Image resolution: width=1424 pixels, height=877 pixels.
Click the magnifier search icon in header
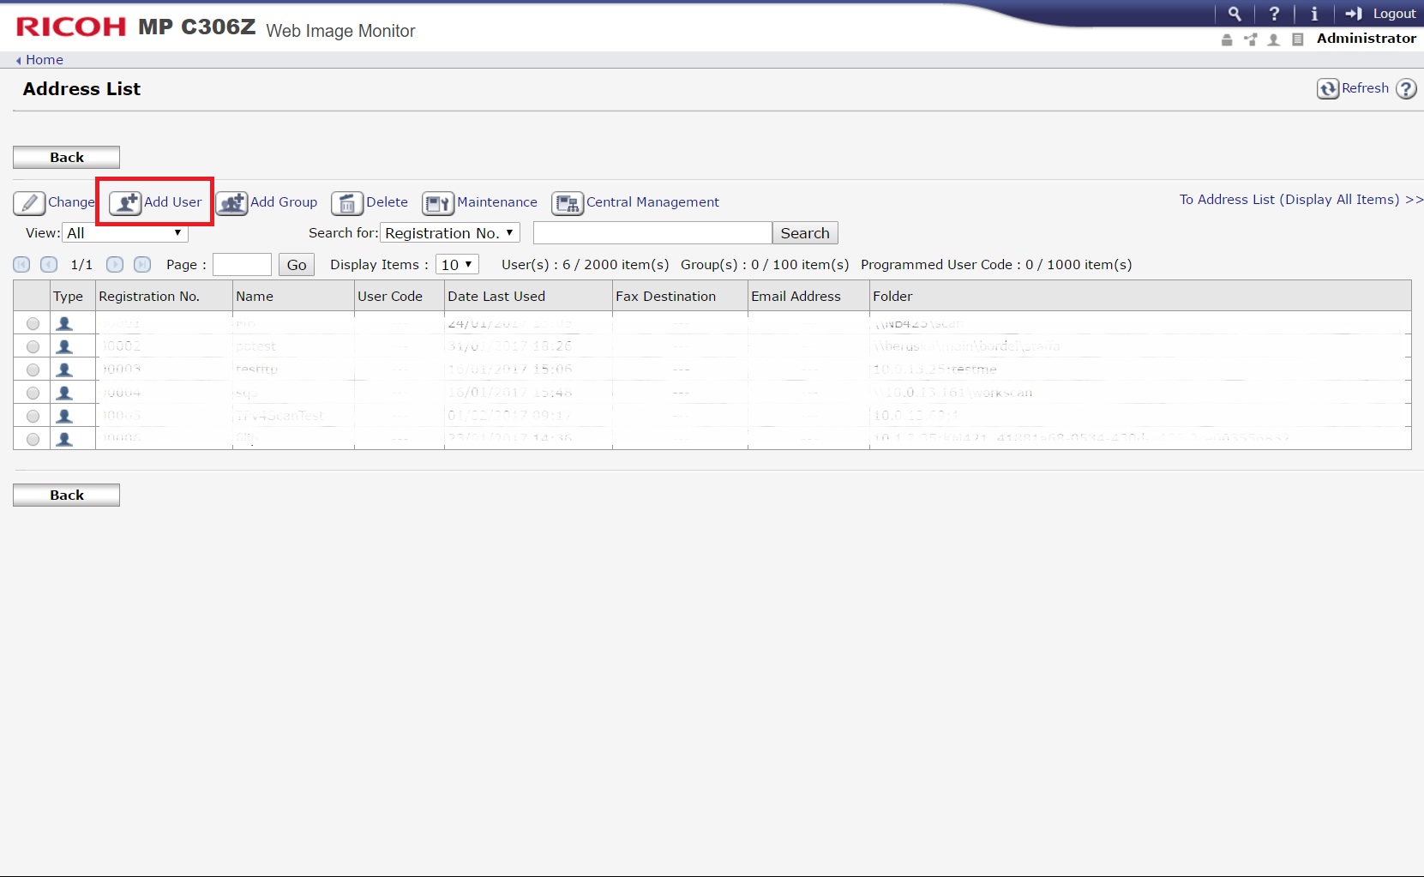point(1234,14)
